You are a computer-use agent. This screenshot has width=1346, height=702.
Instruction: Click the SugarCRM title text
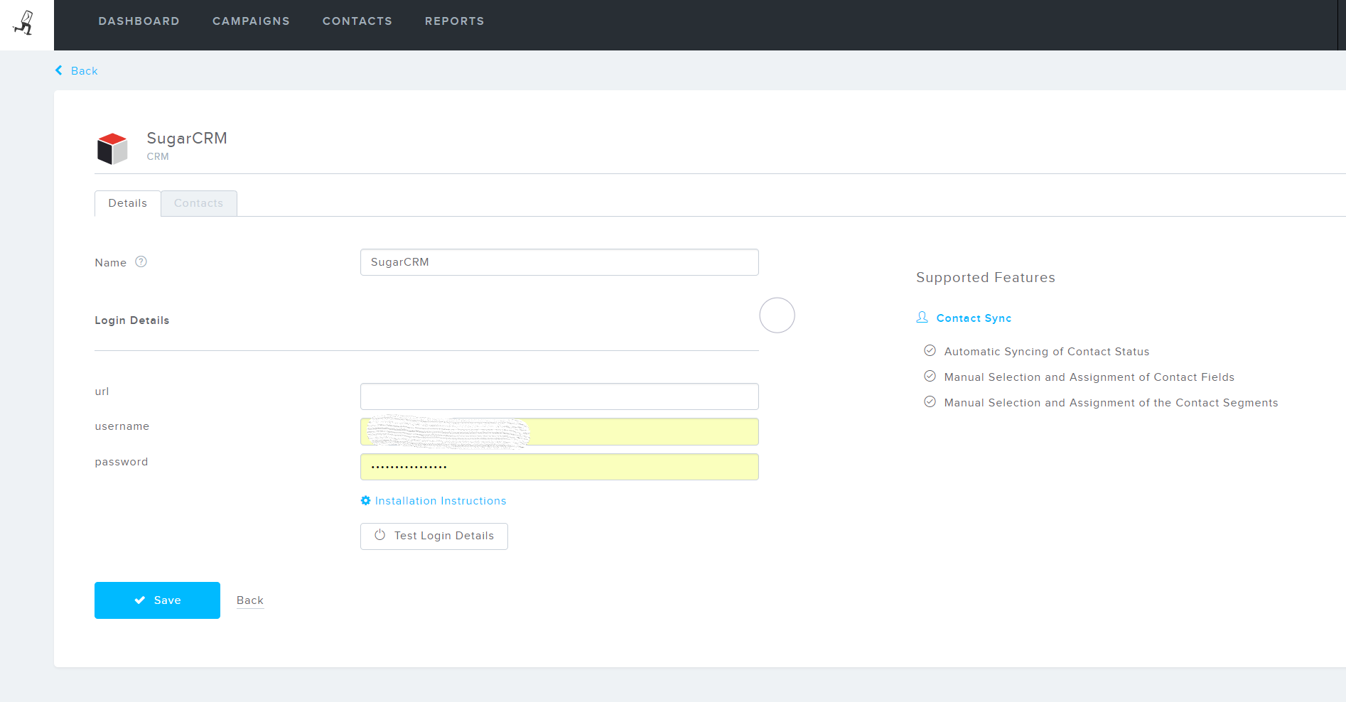pyautogui.click(x=187, y=138)
